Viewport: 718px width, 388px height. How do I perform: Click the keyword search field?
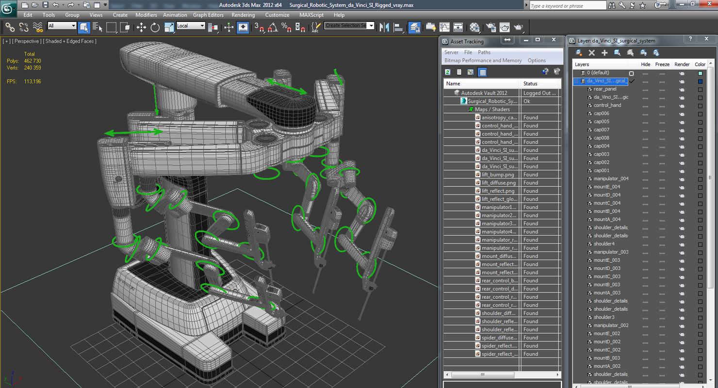[567, 6]
